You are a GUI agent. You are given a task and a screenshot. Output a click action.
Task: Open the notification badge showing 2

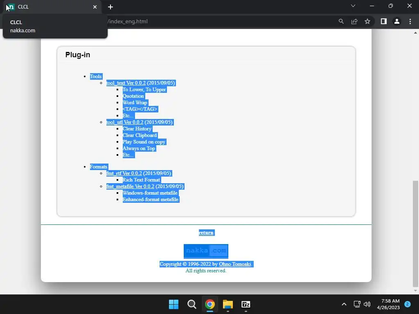[x=408, y=304]
